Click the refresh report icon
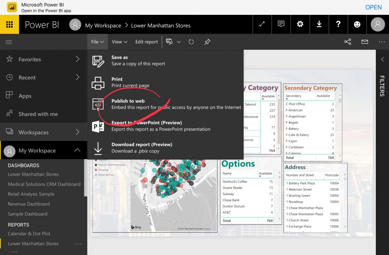 point(191,42)
